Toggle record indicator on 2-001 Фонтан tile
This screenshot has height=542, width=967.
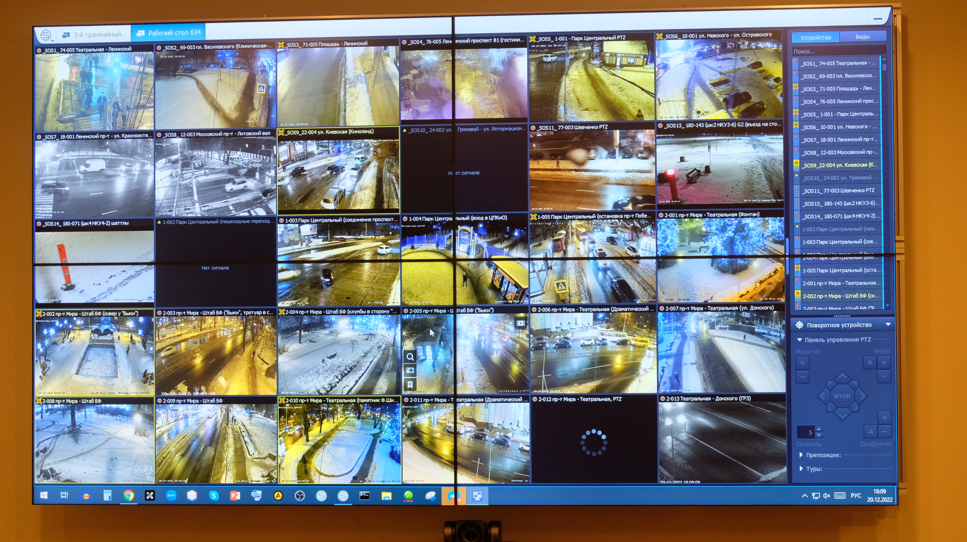661,215
